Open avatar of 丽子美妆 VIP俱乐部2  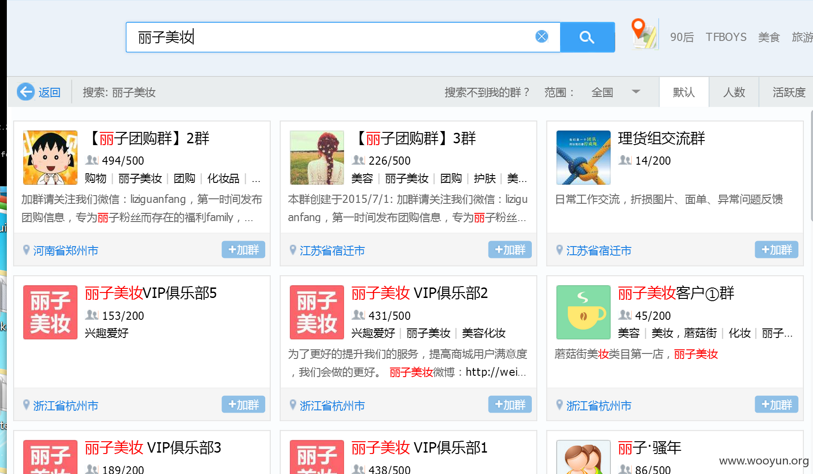point(317,312)
